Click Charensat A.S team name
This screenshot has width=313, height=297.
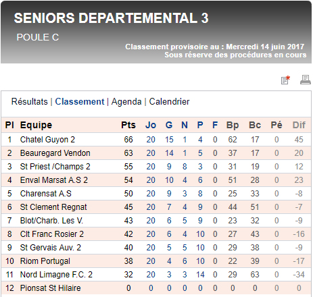pyautogui.click(x=46, y=194)
